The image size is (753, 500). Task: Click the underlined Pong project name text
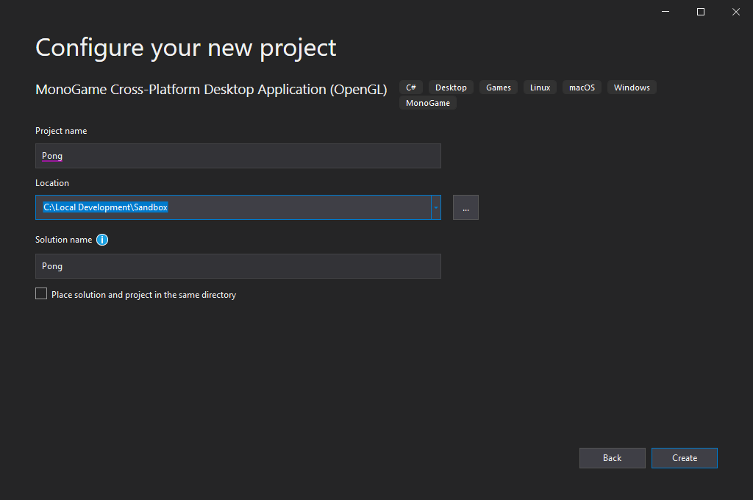click(x=51, y=156)
